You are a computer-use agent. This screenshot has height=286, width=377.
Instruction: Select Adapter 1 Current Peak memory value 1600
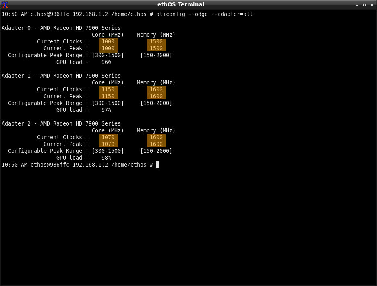tap(156, 96)
